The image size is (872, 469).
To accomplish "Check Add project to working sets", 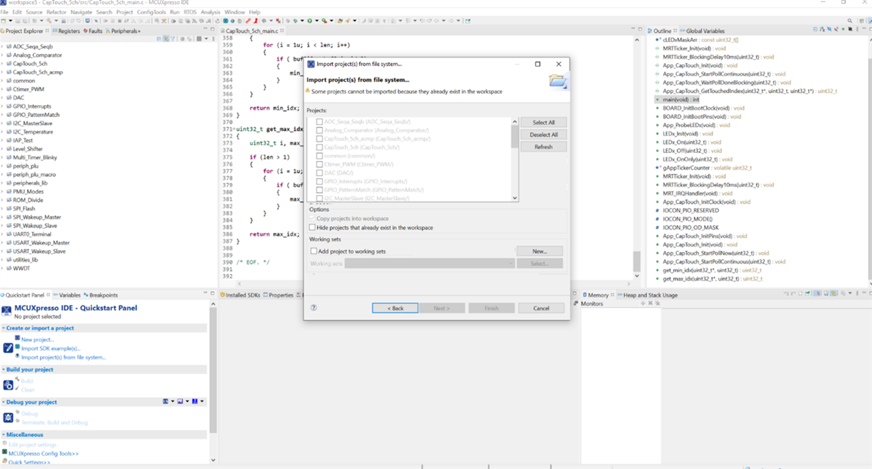I will click(312, 252).
